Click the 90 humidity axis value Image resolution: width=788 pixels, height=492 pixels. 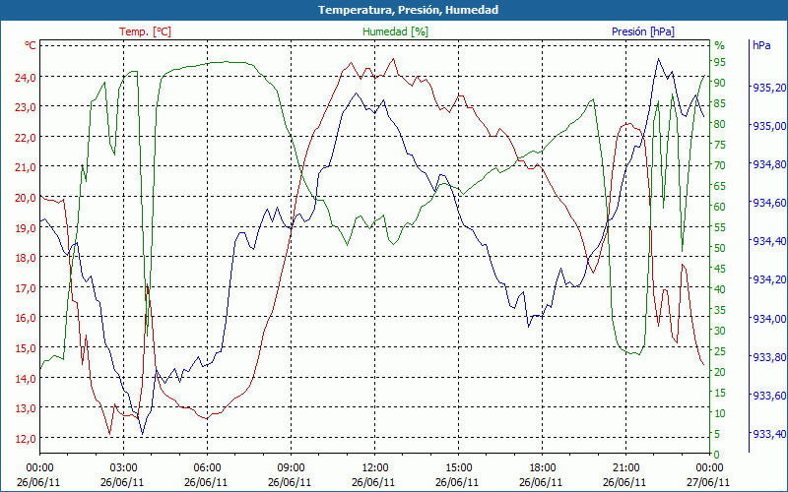click(720, 83)
